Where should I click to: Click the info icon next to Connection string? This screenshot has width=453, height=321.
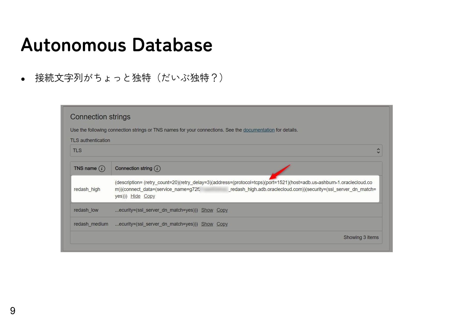[x=157, y=169]
